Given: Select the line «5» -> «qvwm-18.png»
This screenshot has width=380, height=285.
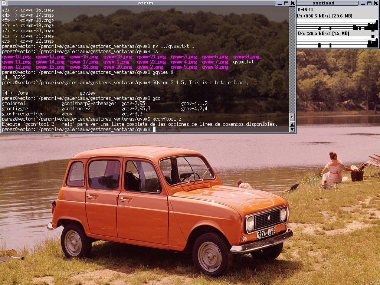Looking at the screenshot, I should [28, 21].
